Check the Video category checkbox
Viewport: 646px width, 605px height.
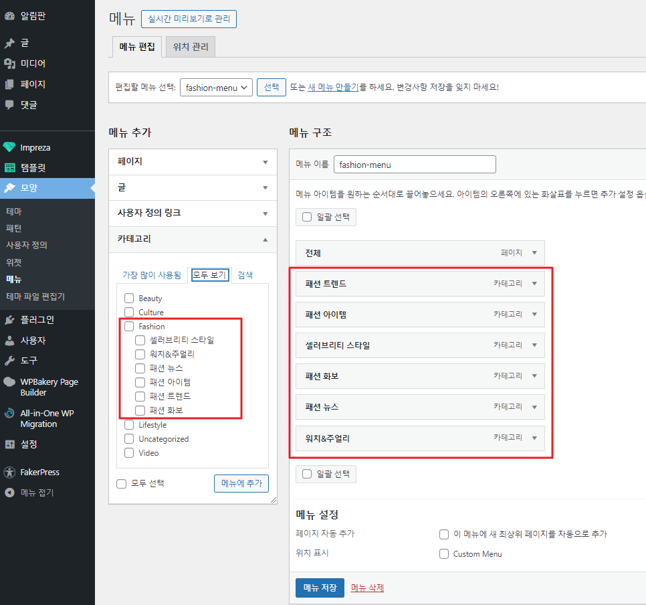click(129, 453)
